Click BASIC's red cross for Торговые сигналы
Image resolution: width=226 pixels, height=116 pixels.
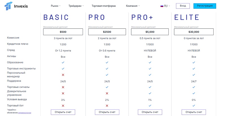point(63,87)
